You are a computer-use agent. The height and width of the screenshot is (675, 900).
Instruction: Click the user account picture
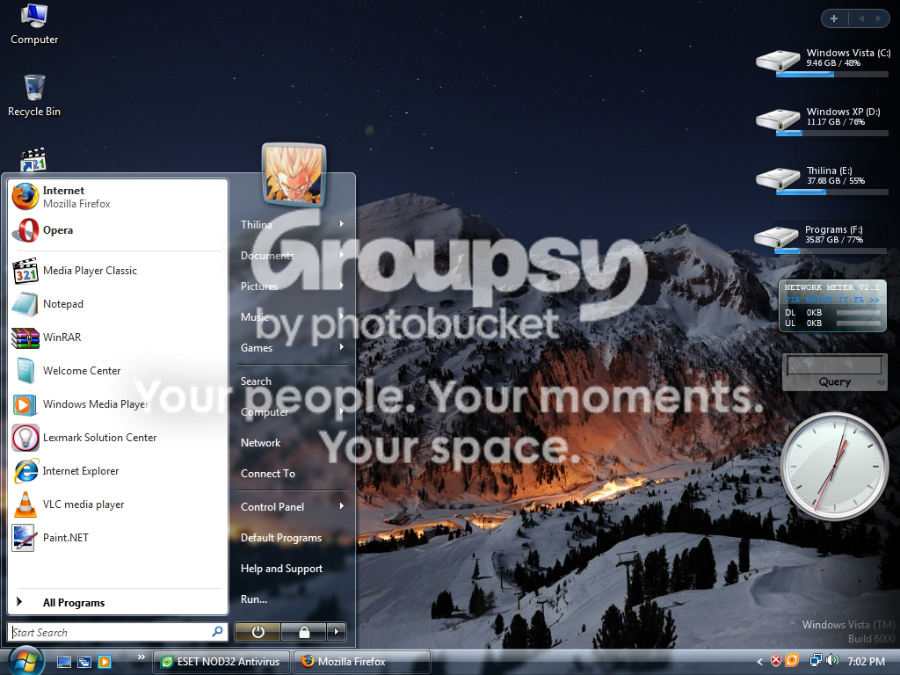click(x=294, y=174)
